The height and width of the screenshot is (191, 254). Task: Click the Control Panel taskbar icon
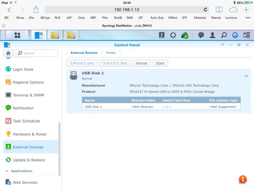(x=38, y=35)
